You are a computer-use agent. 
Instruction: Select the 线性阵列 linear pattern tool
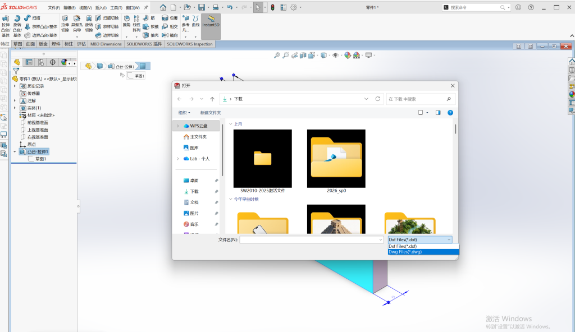point(136,24)
